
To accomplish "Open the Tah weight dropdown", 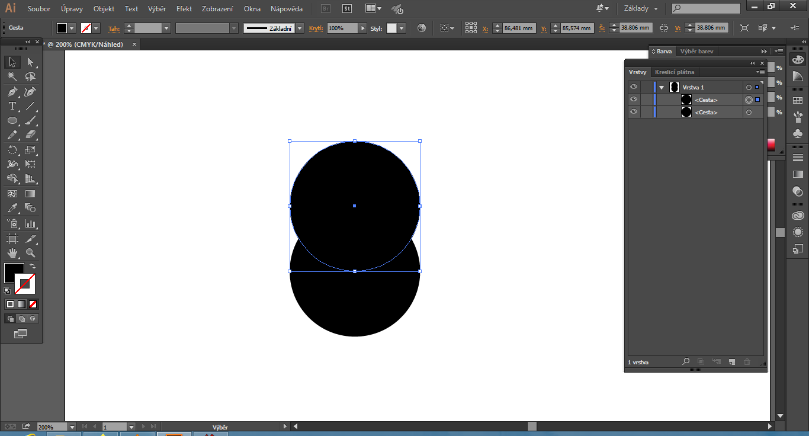I will 166,27.
